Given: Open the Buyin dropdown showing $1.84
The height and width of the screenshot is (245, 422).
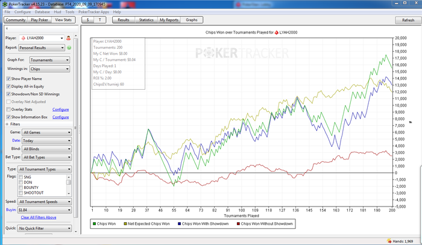Looking at the screenshot, I should coord(45,210).
